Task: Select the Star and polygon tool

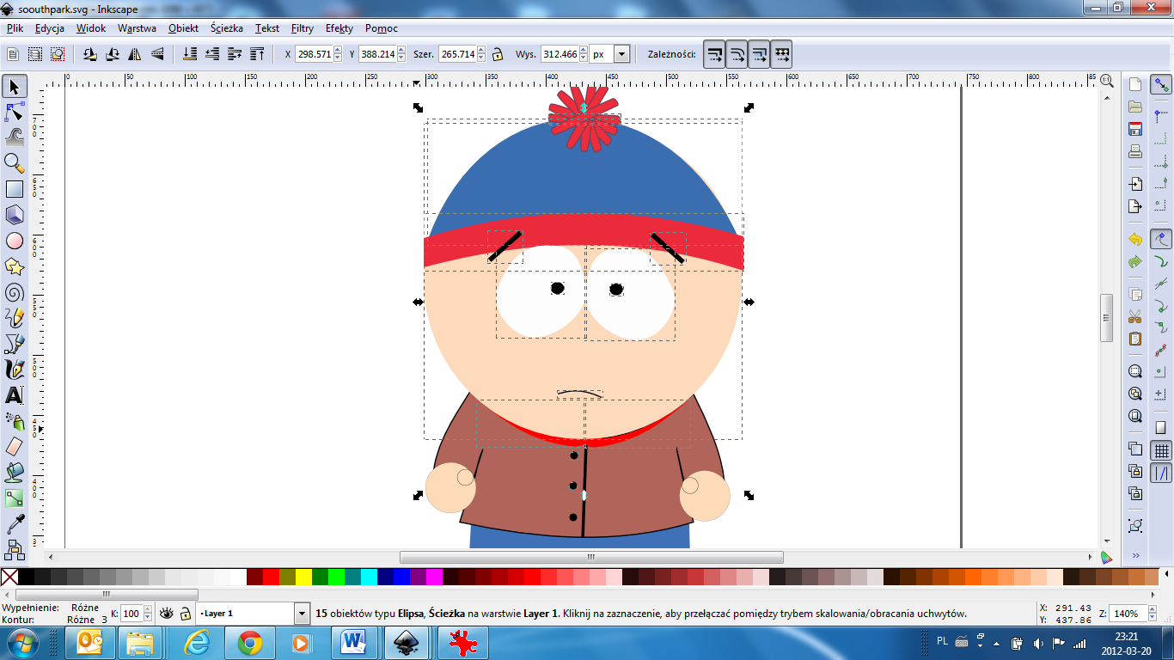Action: [x=15, y=266]
